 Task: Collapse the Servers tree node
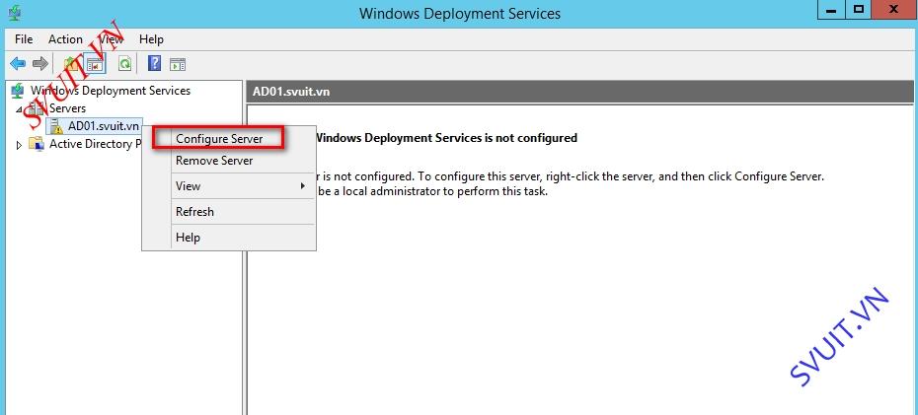coord(19,109)
